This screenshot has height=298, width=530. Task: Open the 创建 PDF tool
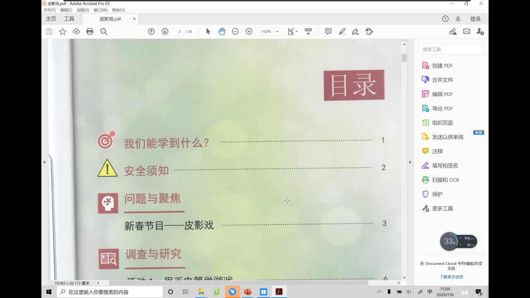tap(443, 65)
